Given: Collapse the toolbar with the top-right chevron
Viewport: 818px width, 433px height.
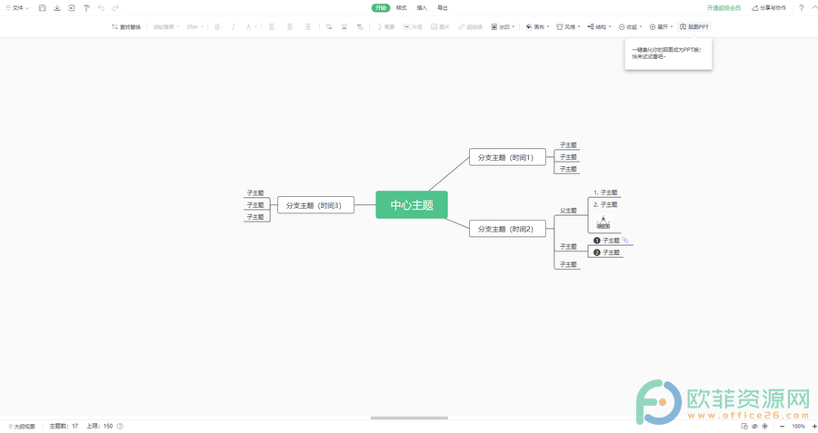Looking at the screenshot, I should tap(813, 7).
